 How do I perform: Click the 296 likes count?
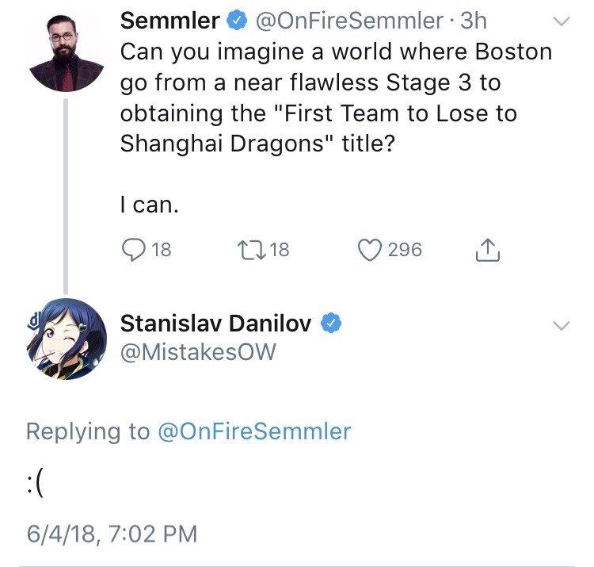tap(405, 250)
